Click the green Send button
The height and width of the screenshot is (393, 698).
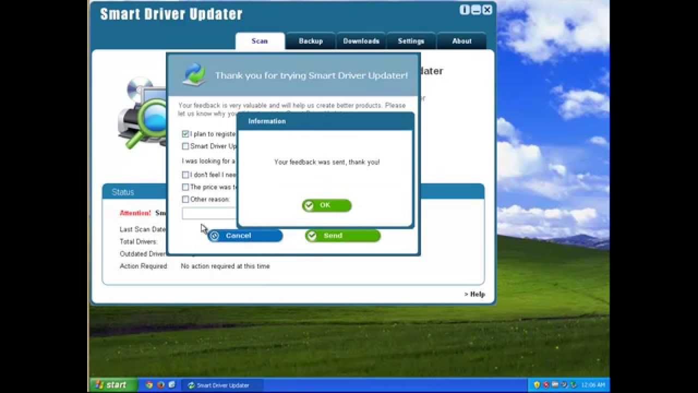coord(342,236)
